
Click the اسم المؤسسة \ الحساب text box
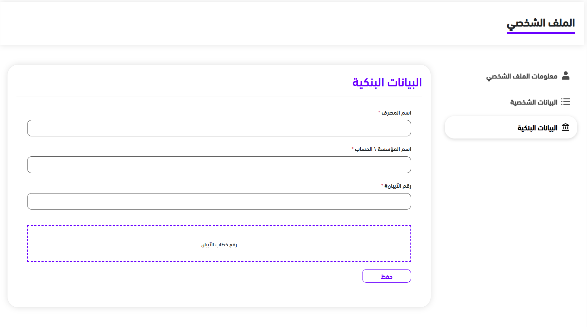pos(219,165)
